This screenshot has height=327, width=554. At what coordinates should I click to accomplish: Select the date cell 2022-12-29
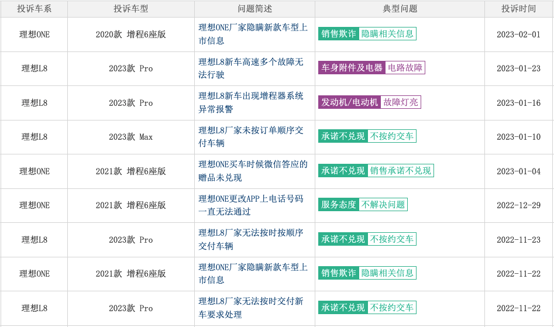click(519, 205)
